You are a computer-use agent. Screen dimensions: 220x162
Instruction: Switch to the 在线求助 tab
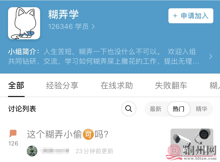pyautogui.click(x=117, y=86)
